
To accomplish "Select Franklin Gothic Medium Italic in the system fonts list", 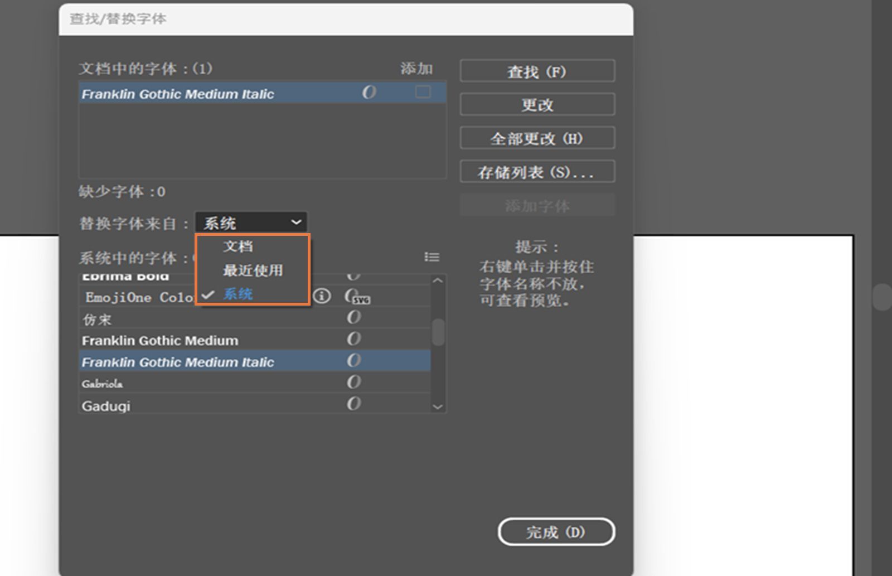I will coord(177,362).
